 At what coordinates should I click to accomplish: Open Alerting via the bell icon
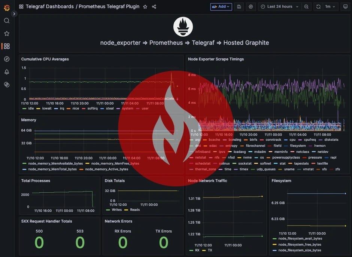(x=7, y=71)
